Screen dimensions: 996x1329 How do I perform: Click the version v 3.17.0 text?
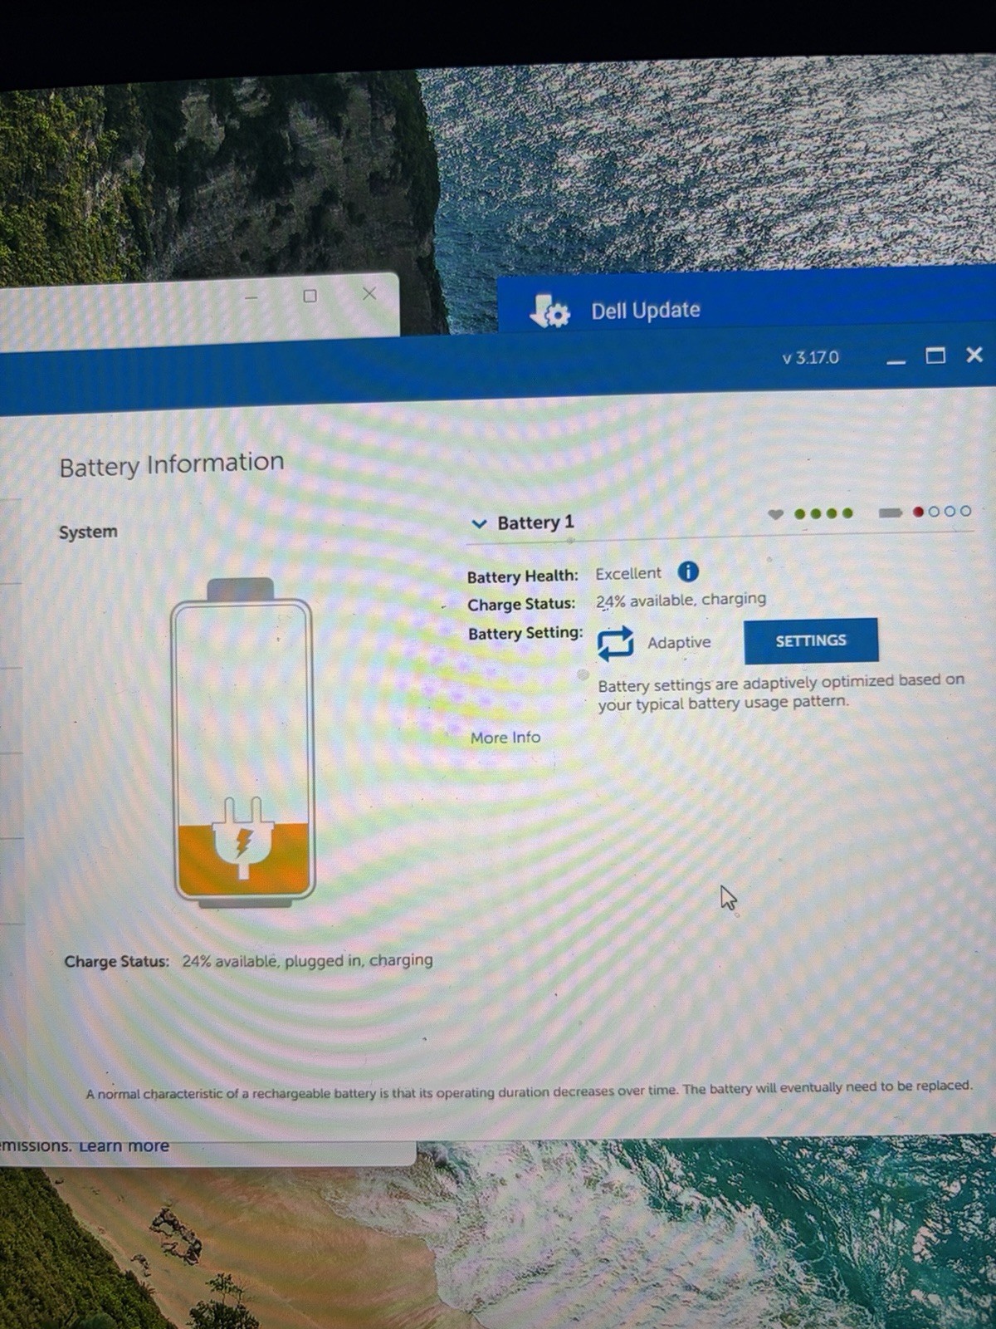tap(810, 358)
